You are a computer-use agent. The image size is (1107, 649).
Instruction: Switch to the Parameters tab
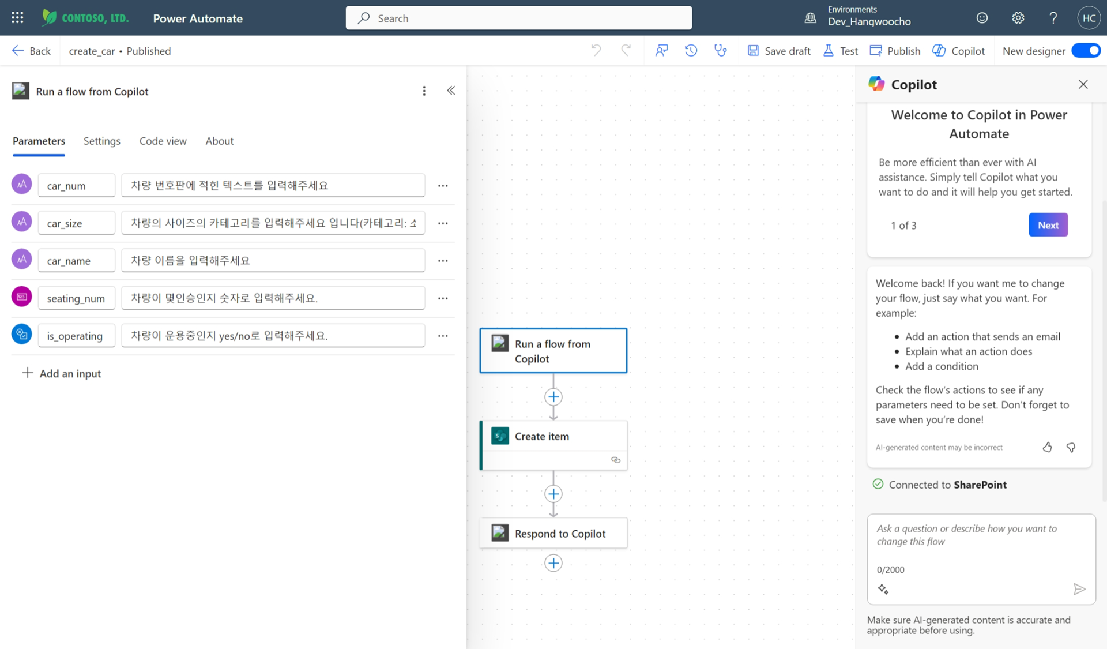pyautogui.click(x=39, y=141)
